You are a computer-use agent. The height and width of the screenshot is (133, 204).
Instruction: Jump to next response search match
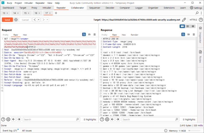click(x=118, y=119)
